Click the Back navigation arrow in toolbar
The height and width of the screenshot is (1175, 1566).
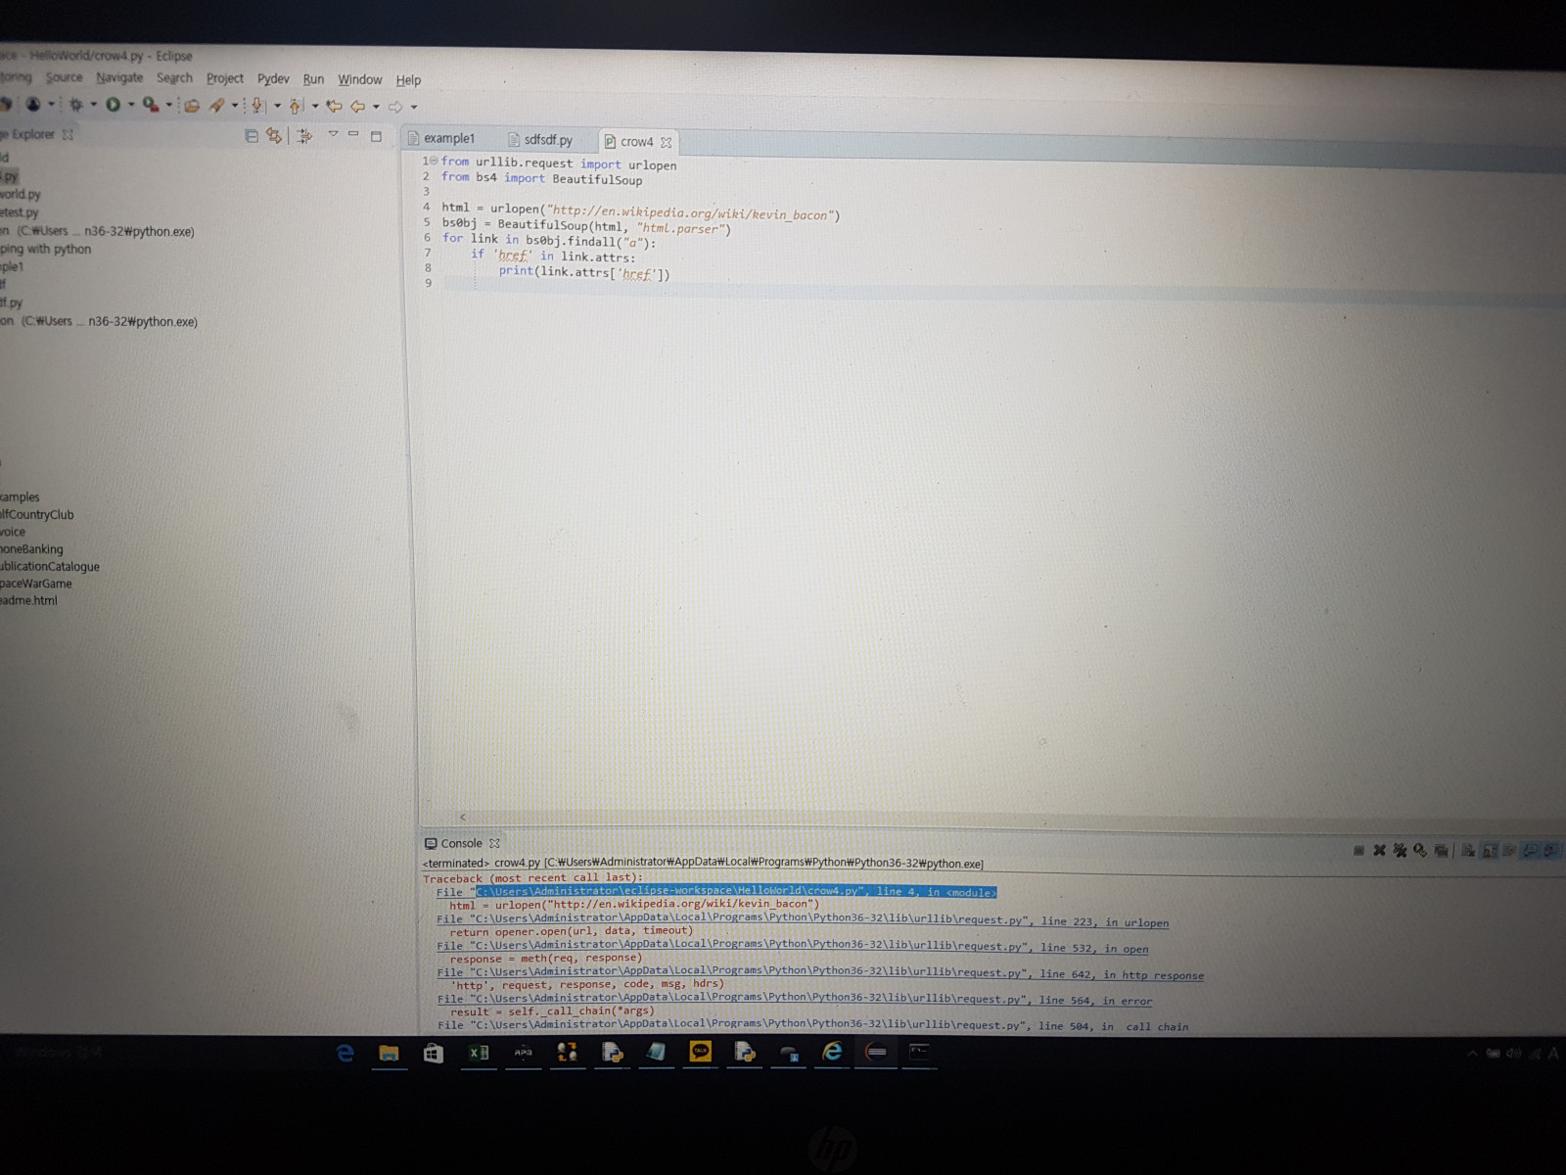click(x=358, y=107)
